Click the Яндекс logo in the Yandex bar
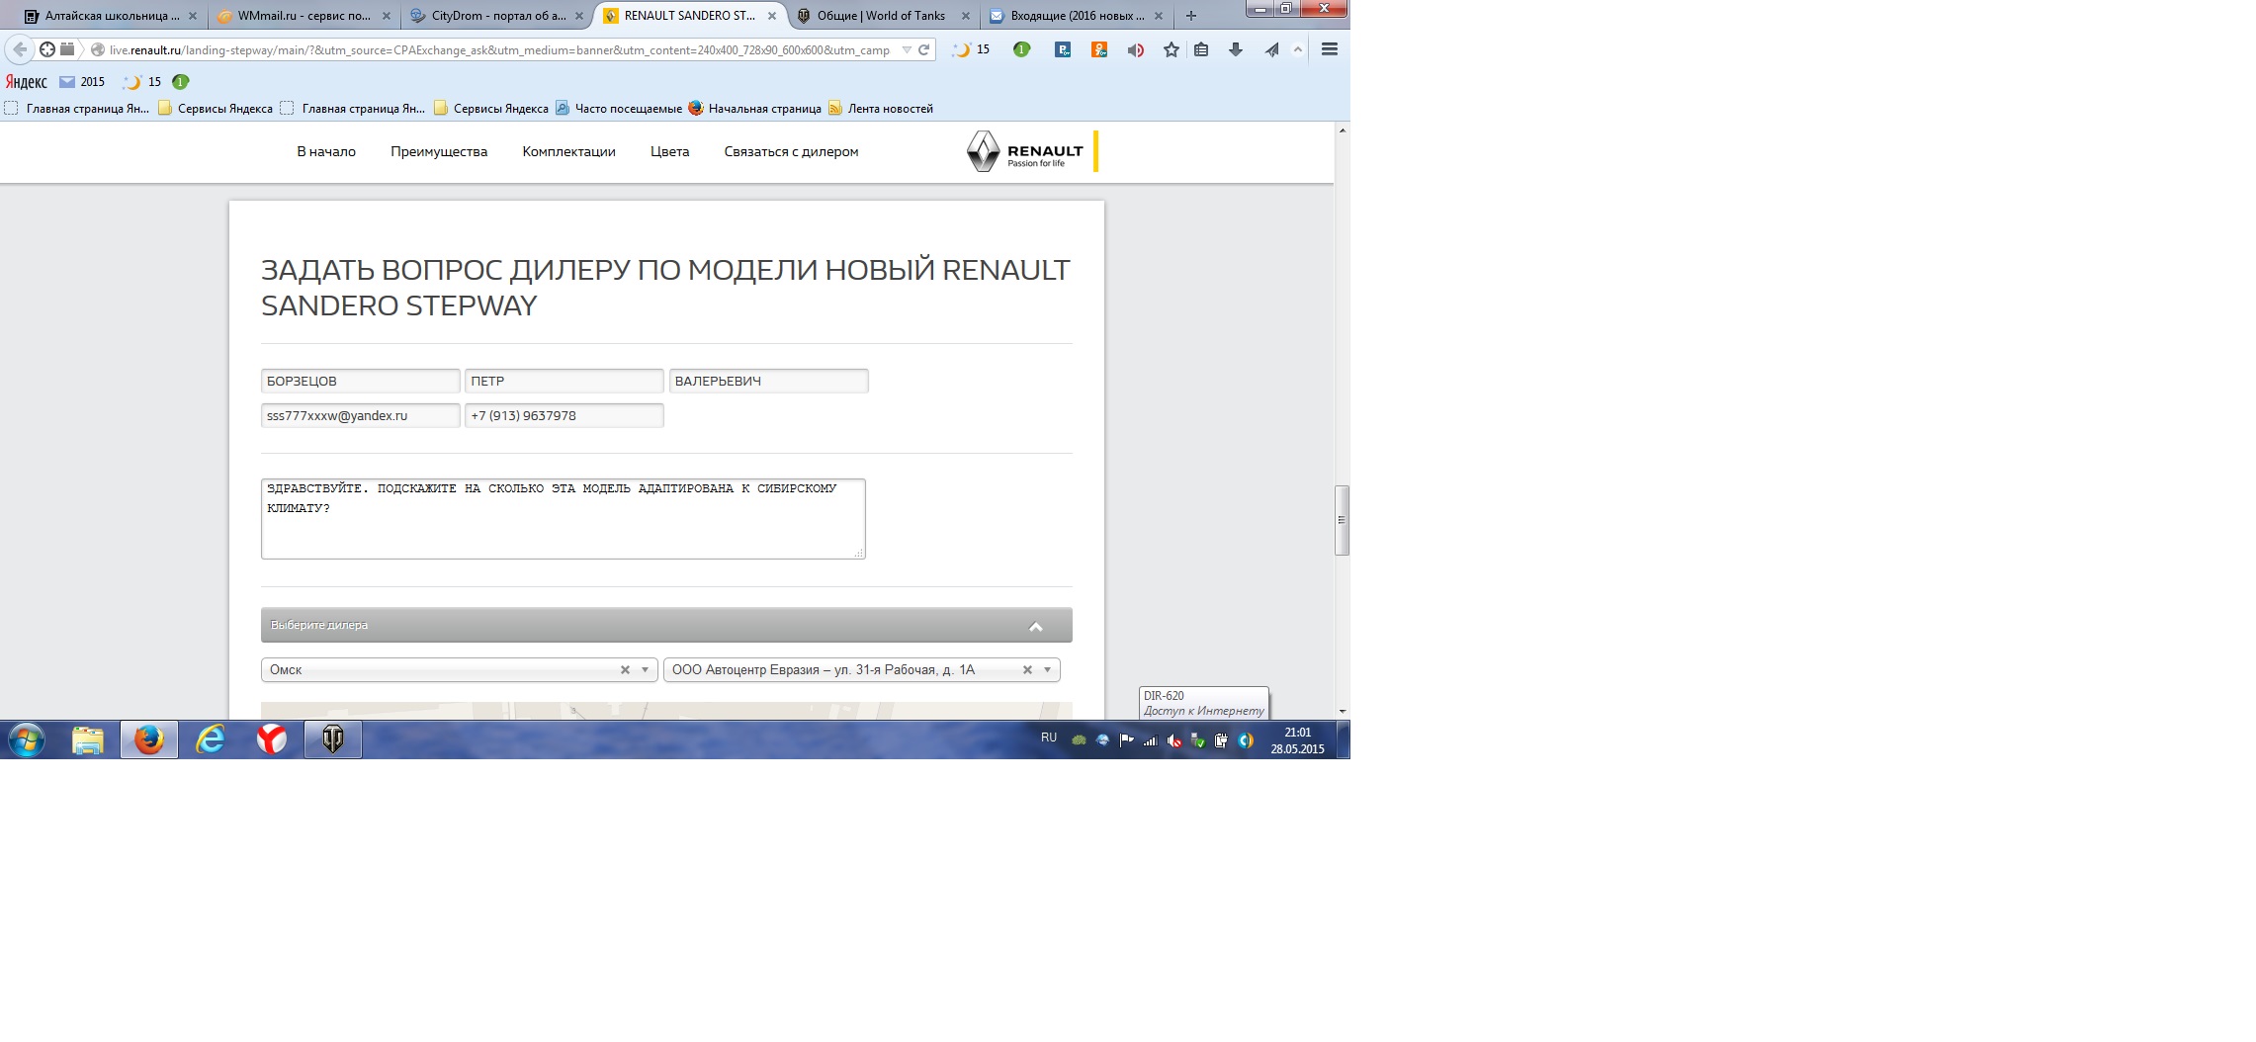This screenshot has height=1042, width=2256. point(27,82)
